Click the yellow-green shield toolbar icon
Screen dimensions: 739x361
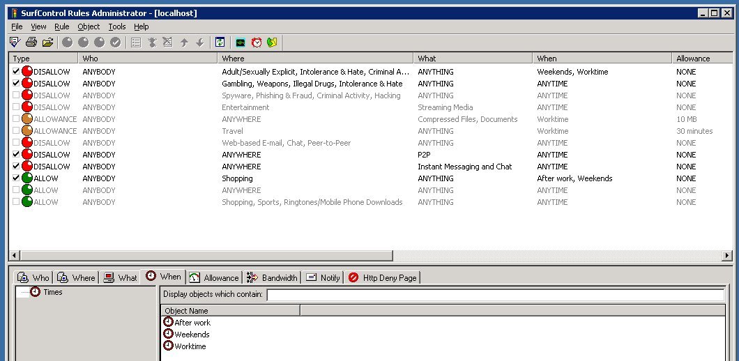click(x=272, y=43)
